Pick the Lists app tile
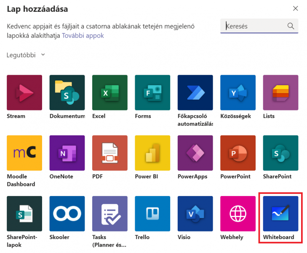The width and height of the screenshot is (307, 253). click(280, 92)
